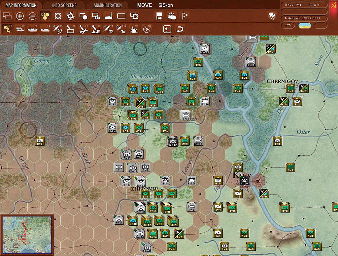Image resolution: width=338 pixels, height=256 pixels.
Task: Toggle the hex grid (yellow hexagons) button
Action: coord(45,16)
